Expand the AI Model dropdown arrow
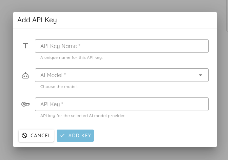This screenshot has height=160, width=228. [x=201, y=75]
